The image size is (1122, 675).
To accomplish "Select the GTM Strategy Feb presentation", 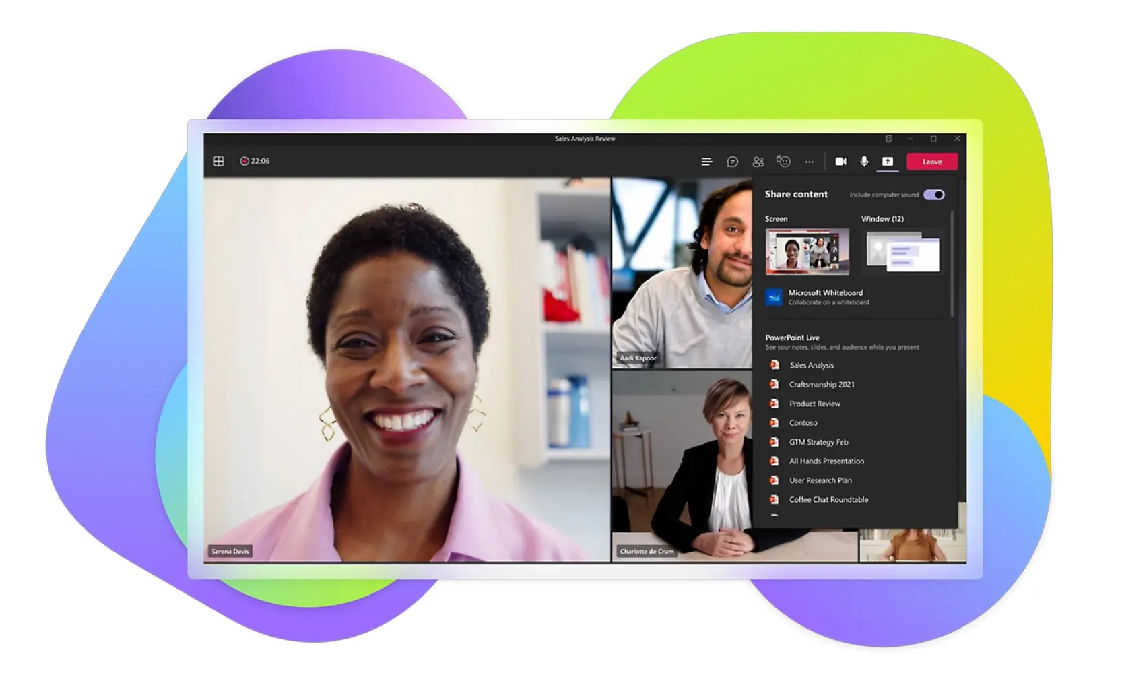I will pos(819,442).
